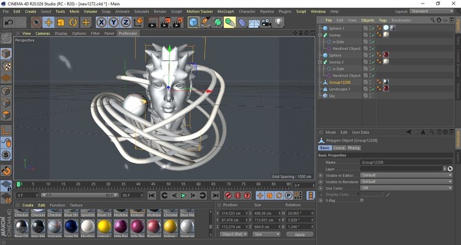Toggle the first Sweep row's enable checkmark

[373, 35]
